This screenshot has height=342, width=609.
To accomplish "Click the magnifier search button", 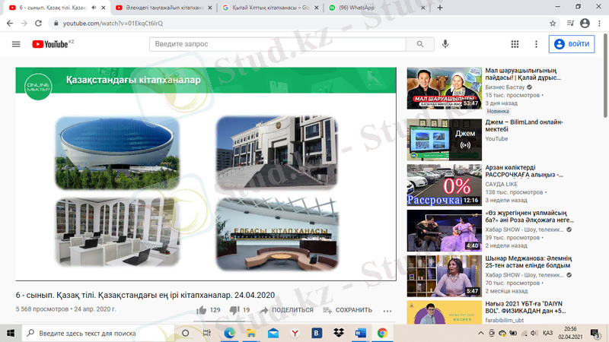I will [419, 44].
